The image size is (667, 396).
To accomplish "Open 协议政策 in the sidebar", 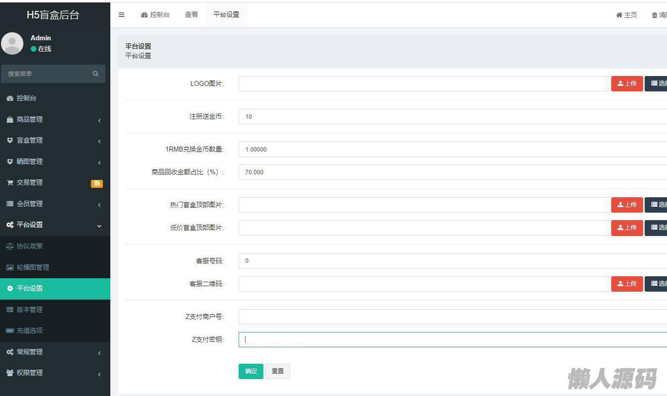I will (30, 246).
